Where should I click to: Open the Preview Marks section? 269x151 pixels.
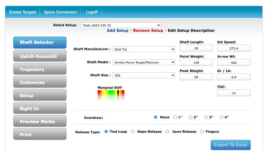40,121
